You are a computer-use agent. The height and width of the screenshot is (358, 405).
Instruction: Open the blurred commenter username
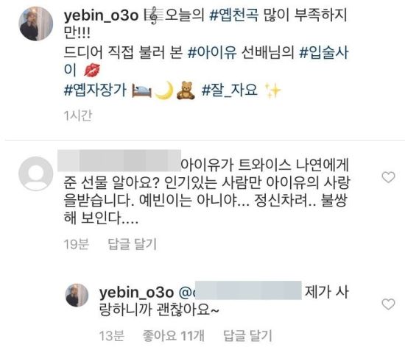click(119, 160)
